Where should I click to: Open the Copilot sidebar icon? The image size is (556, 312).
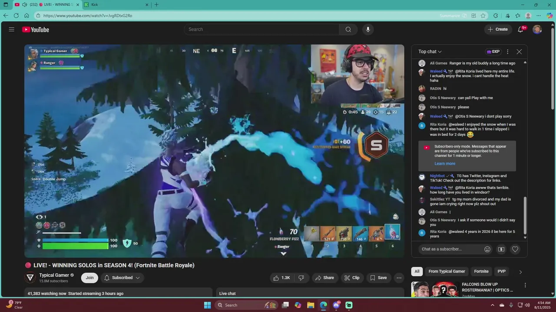pos(549,16)
